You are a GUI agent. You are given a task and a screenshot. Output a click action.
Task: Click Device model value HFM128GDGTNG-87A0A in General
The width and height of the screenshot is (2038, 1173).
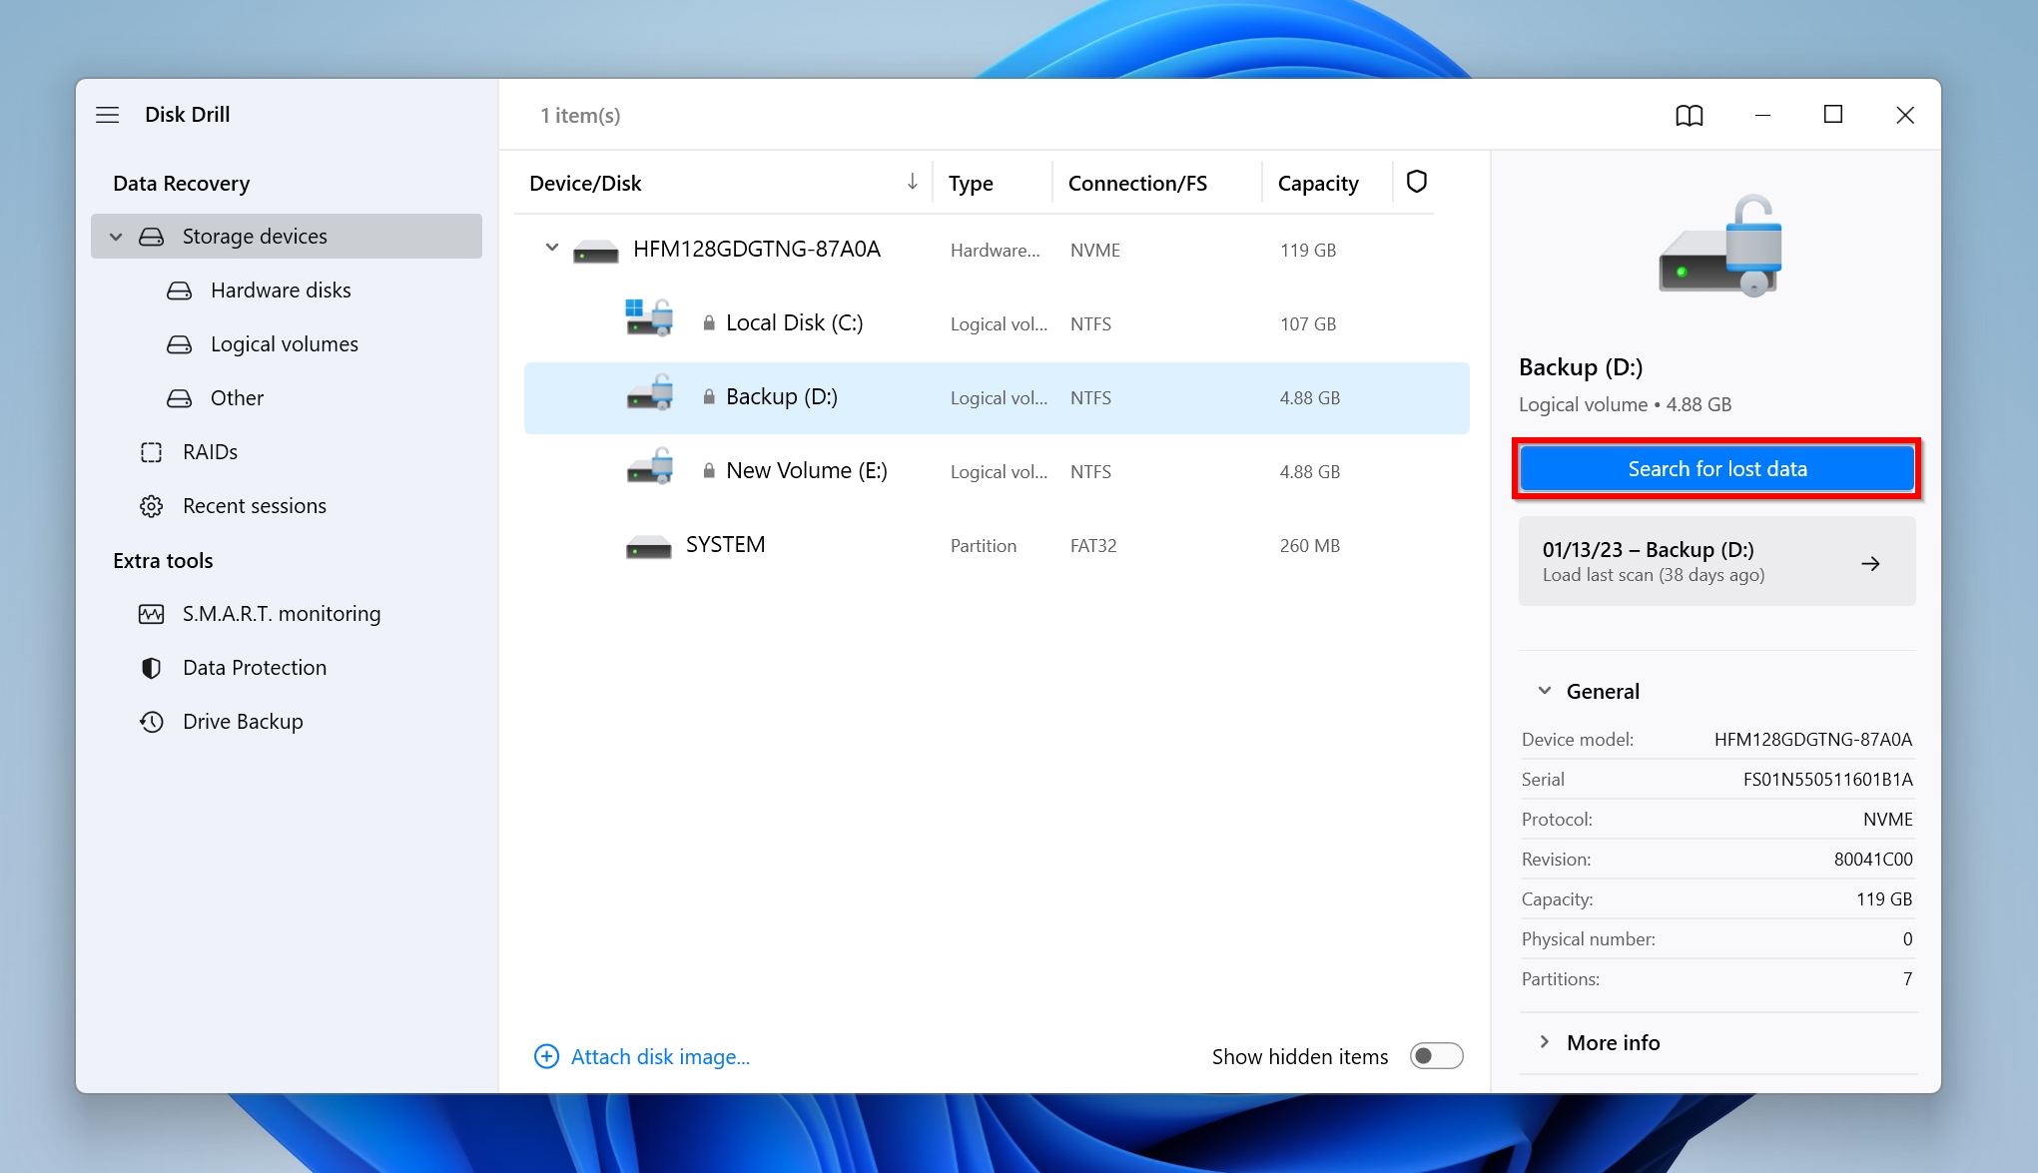[x=1813, y=740]
